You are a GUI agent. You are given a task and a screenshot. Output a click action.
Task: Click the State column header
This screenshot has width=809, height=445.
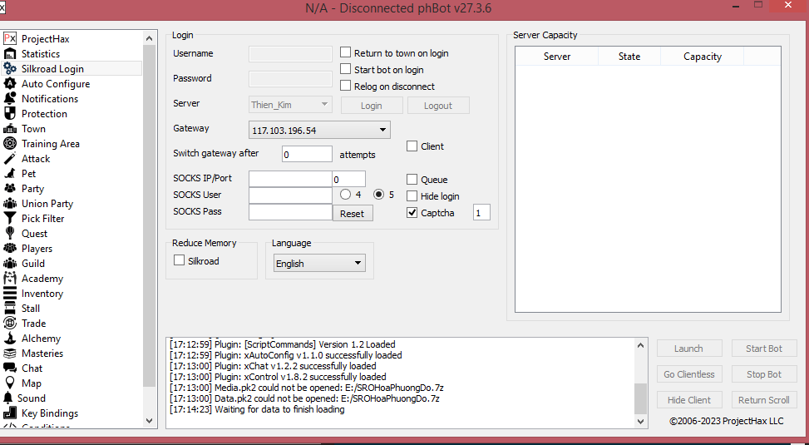click(x=629, y=57)
